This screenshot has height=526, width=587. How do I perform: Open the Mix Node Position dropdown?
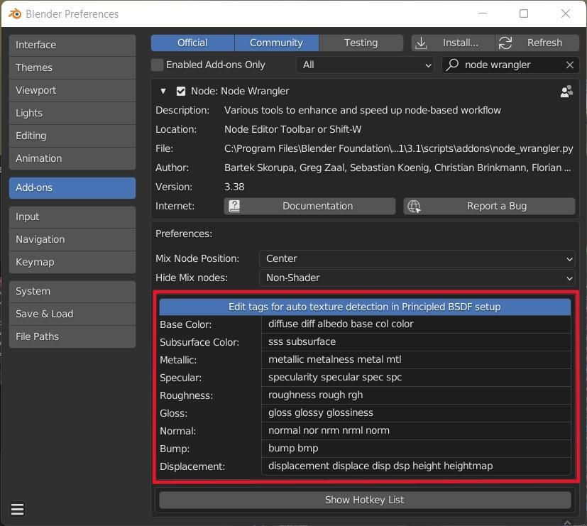click(x=417, y=258)
